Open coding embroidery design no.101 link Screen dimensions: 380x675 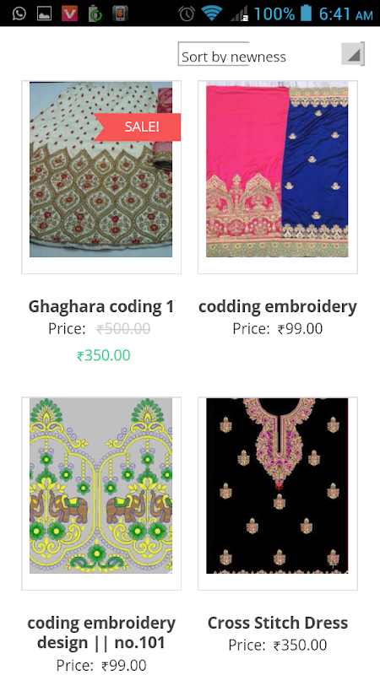(x=101, y=633)
